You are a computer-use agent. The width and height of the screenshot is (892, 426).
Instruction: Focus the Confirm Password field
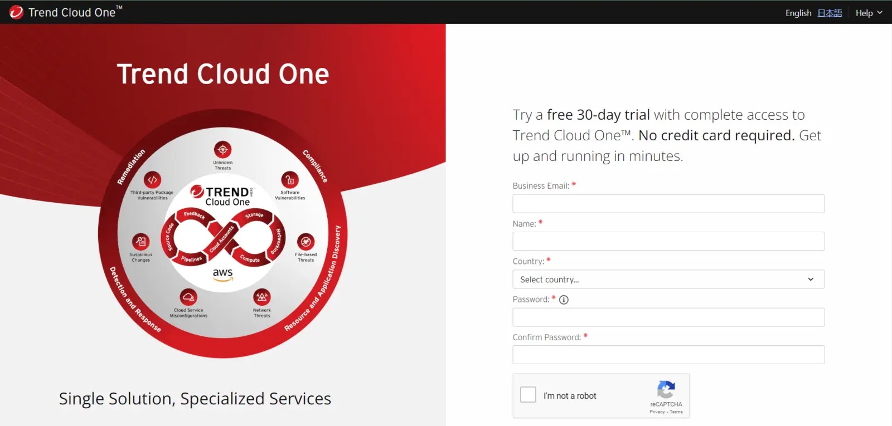pos(668,355)
